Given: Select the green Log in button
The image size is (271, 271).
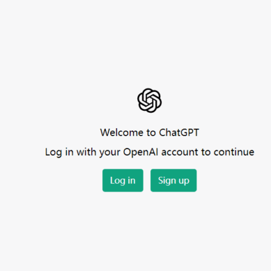Looking at the screenshot, I should (123, 180).
